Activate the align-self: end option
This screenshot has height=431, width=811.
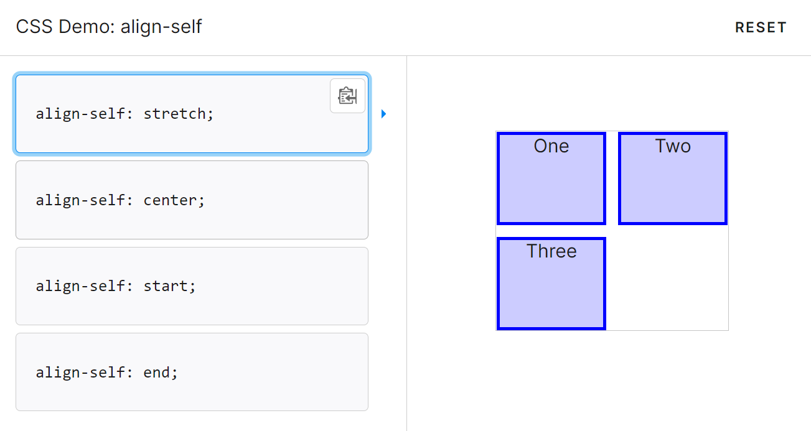tap(192, 372)
